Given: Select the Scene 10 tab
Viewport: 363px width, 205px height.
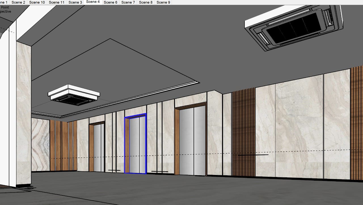Looking at the screenshot, I should tap(37, 2).
